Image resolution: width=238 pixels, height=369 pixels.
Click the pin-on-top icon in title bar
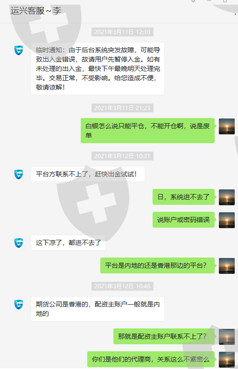tap(193, 1)
